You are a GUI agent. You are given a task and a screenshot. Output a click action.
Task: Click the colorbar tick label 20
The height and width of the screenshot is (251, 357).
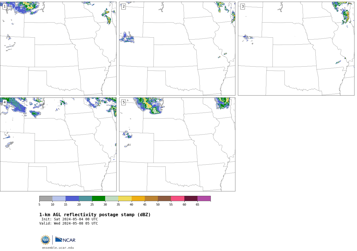[x=79, y=205]
